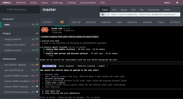Click the odoo.sh logo
This screenshot has width=183, height=99.
click(x=7, y=2)
